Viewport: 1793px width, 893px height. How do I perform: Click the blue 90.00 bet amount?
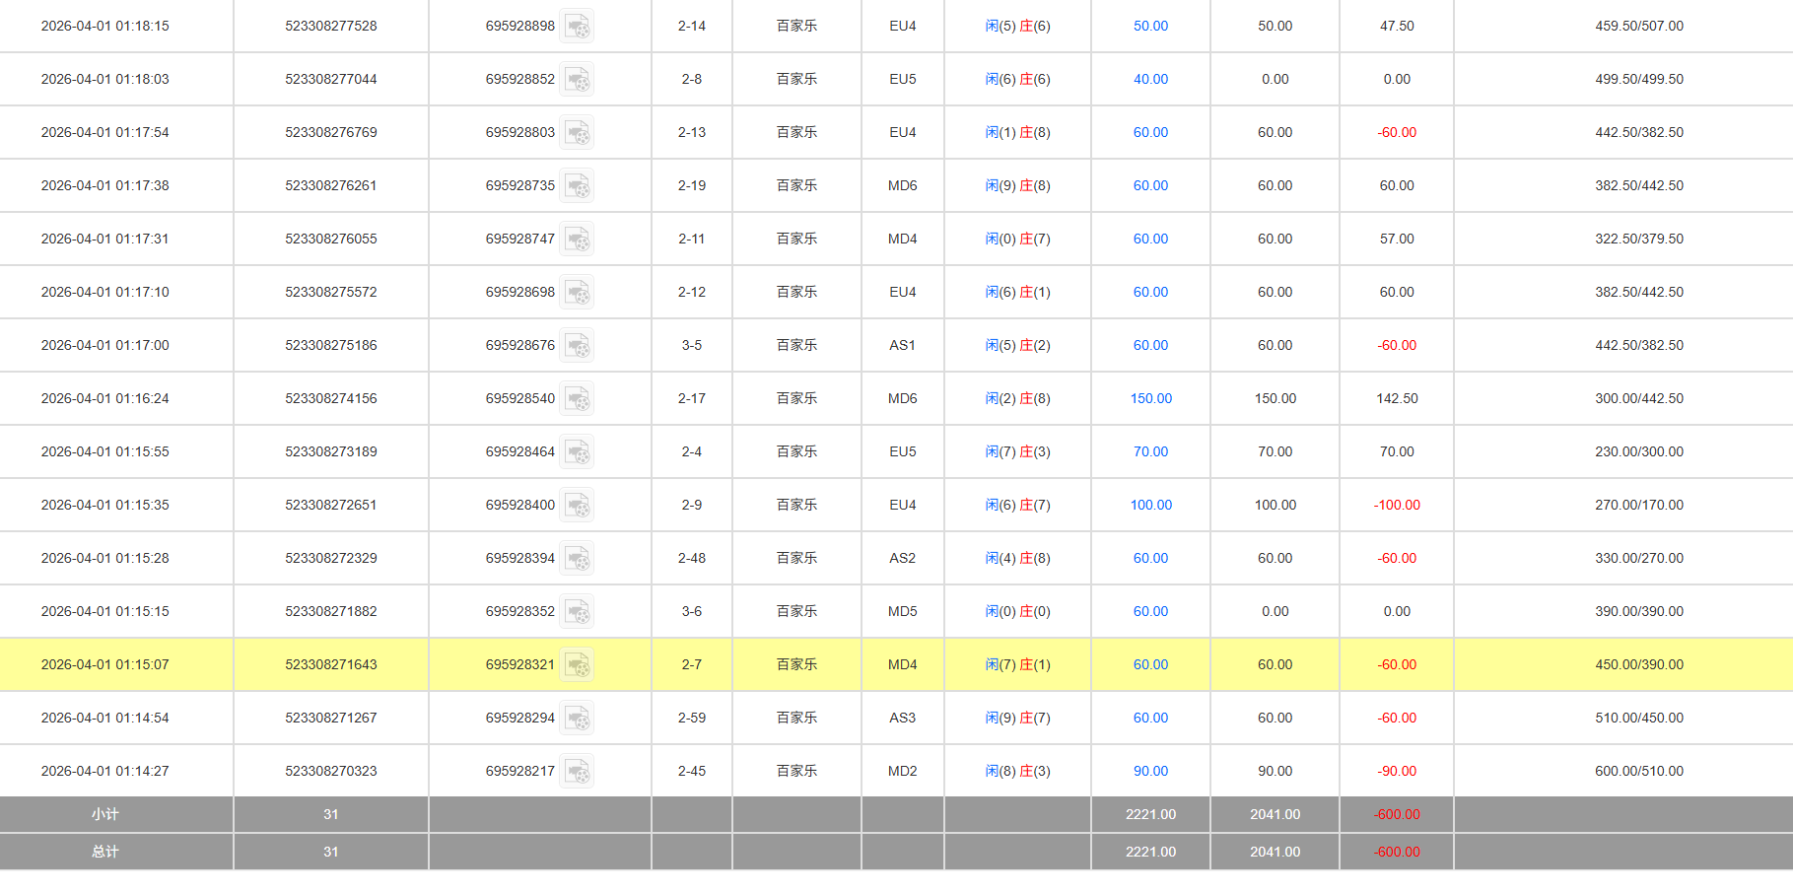(1150, 772)
